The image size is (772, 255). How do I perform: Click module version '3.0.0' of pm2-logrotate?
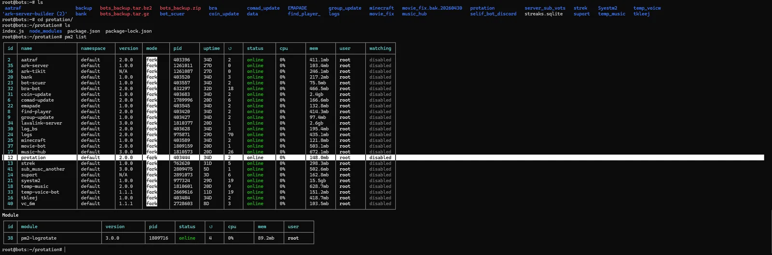tap(112, 238)
